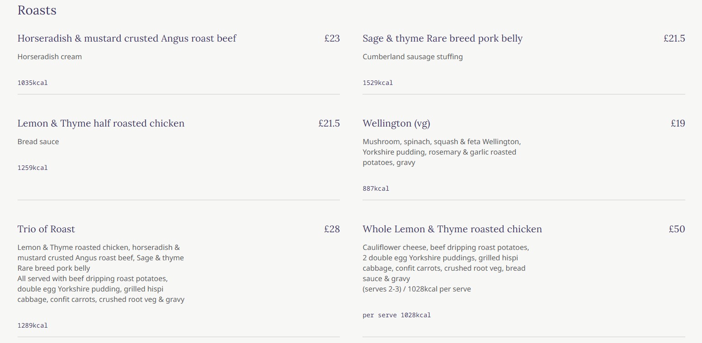The width and height of the screenshot is (702, 343).
Task: Click the Roasts section heading
Action: (37, 10)
